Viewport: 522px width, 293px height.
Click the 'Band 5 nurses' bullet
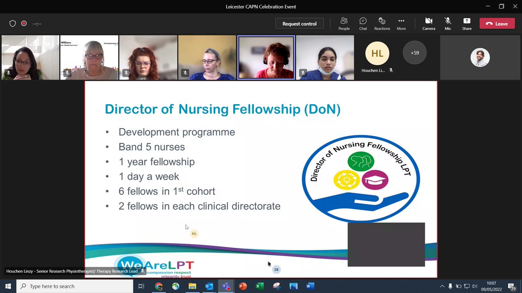152,147
